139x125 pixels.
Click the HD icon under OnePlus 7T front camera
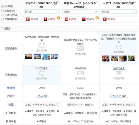(119, 73)
